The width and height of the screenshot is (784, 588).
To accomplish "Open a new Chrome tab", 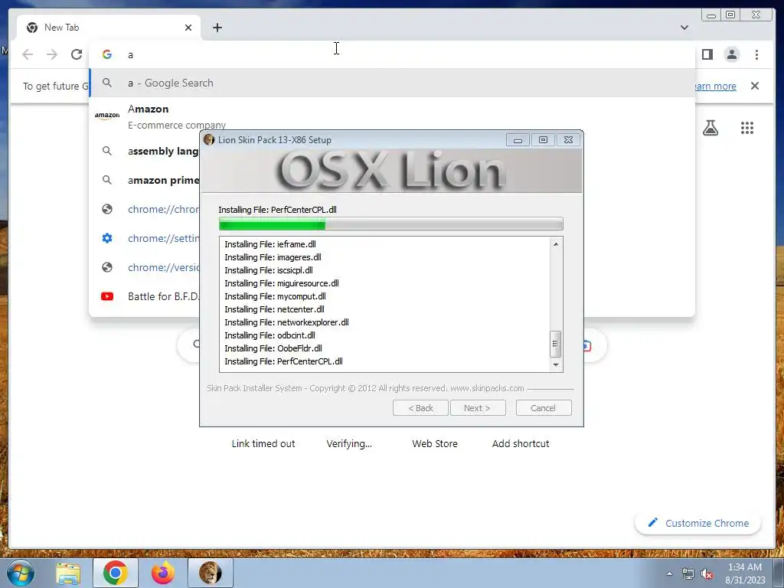I will point(217,28).
